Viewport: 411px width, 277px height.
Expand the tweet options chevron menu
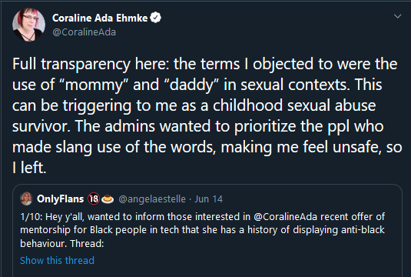click(x=398, y=16)
